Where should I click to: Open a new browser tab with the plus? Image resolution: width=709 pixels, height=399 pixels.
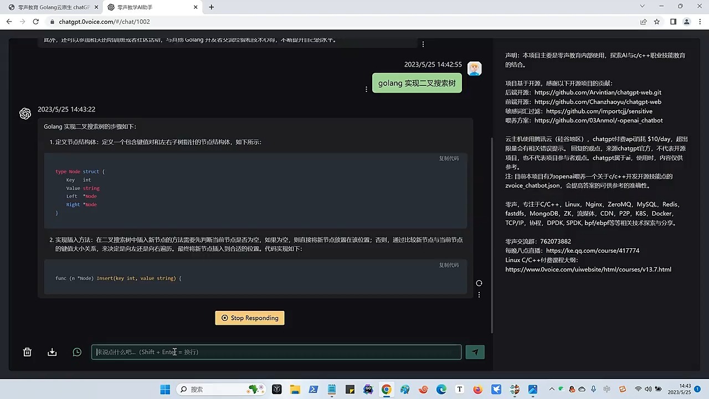[x=211, y=8]
